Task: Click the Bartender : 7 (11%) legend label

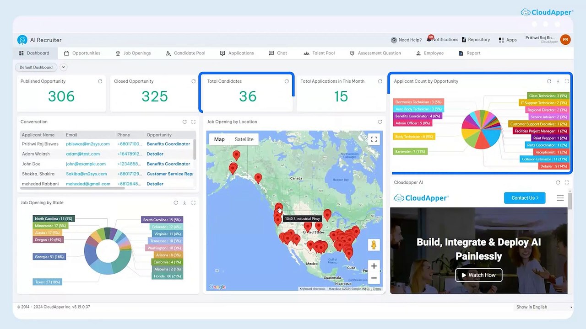Action: (x=410, y=151)
